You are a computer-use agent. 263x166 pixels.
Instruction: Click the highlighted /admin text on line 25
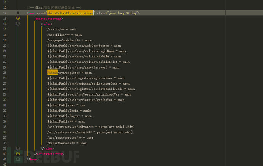[x=52, y=73]
